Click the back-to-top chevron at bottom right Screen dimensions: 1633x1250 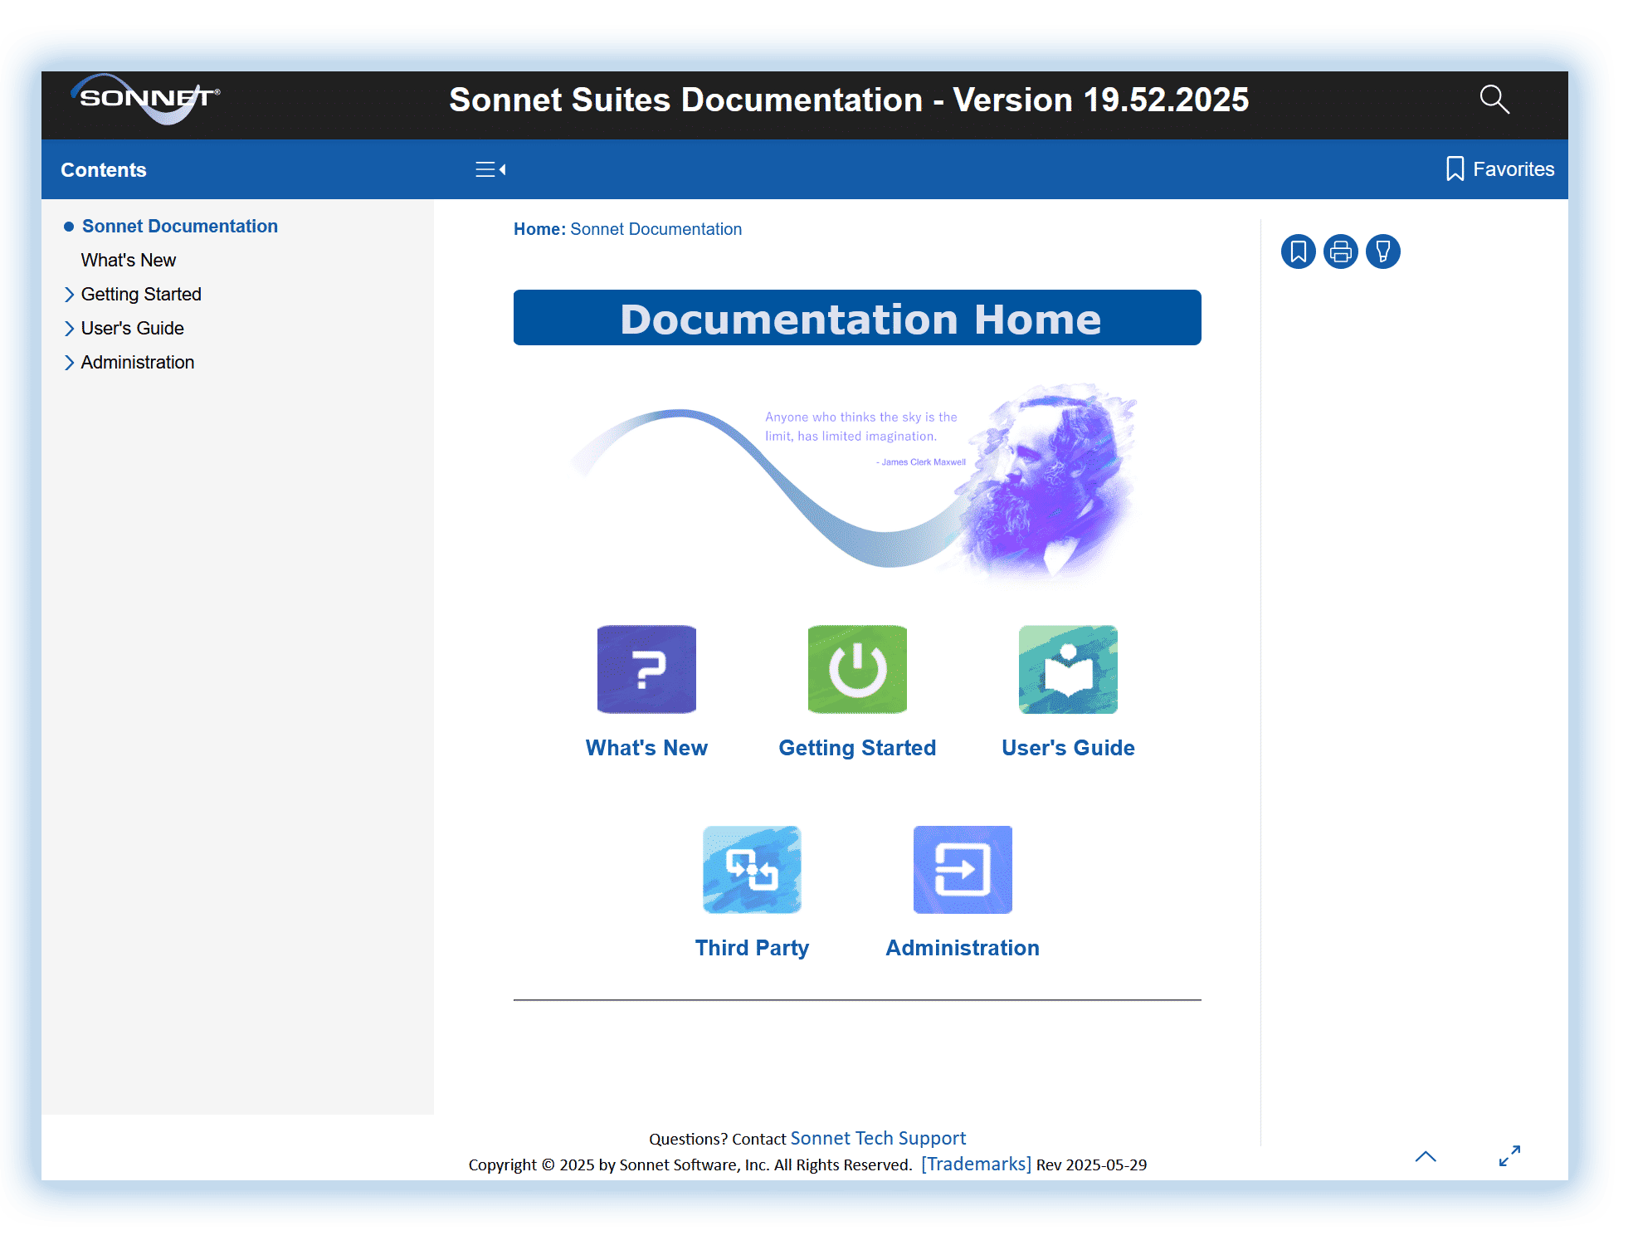[x=1426, y=1156]
